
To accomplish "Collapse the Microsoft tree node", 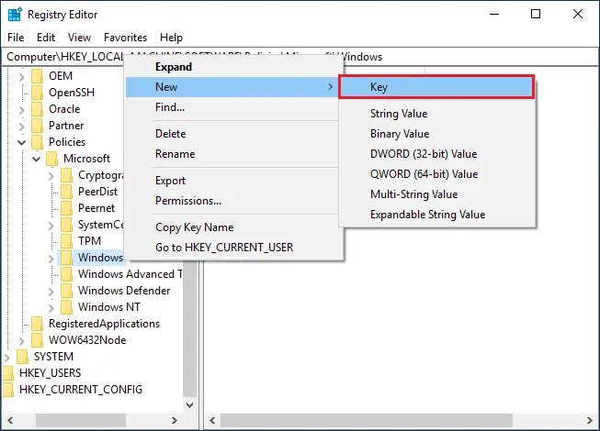I will (37, 160).
